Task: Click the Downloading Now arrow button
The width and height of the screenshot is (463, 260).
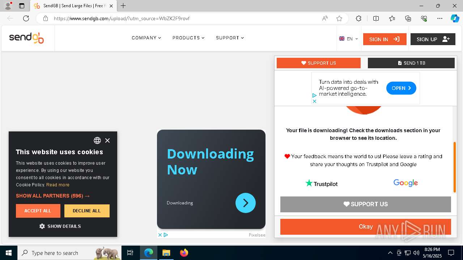Action: click(x=246, y=203)
